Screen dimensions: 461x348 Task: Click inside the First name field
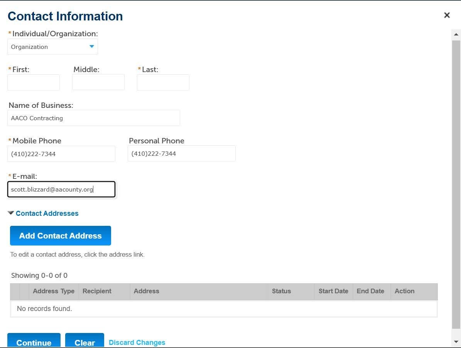coord(33,82)
